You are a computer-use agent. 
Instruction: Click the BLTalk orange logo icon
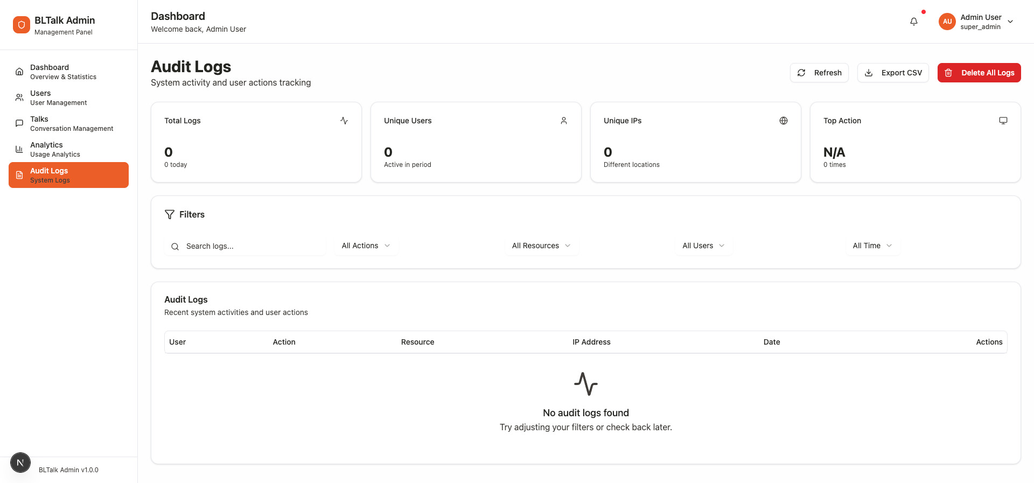21,24
